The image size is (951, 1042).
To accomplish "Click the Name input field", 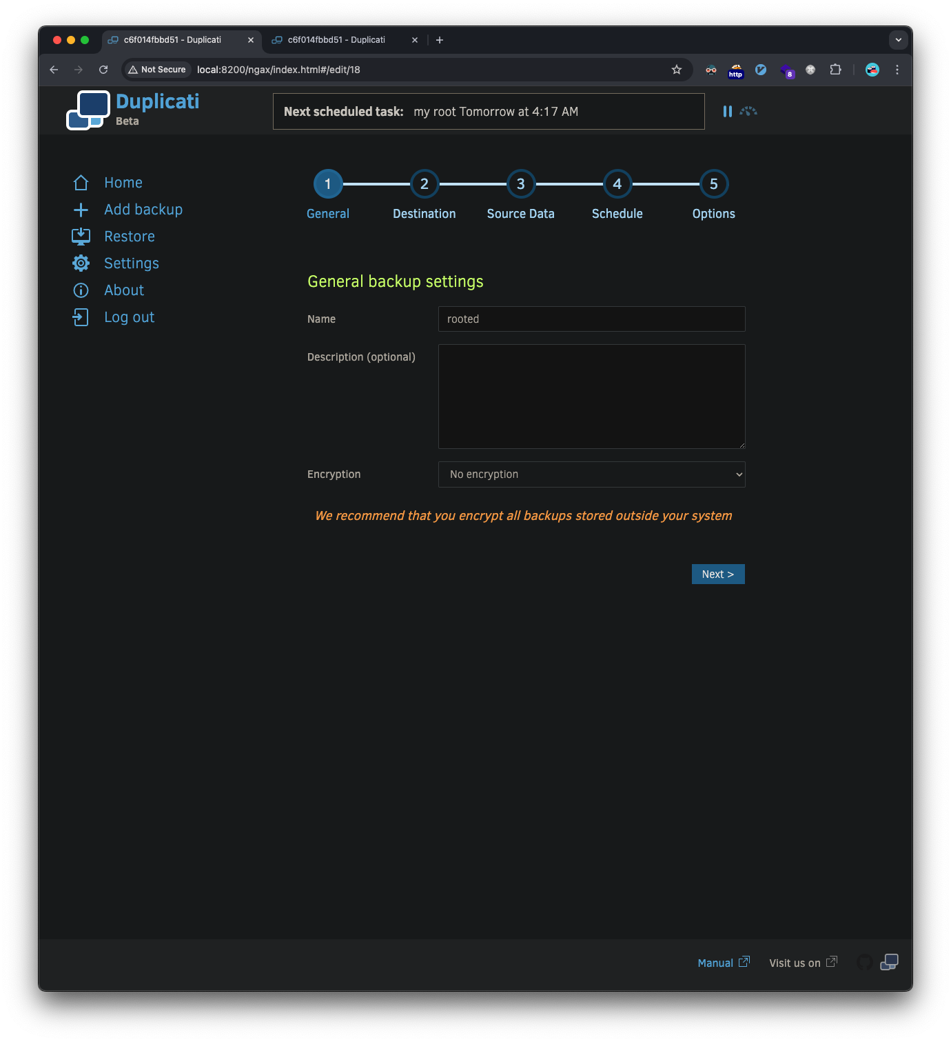I will coord(591,319).
